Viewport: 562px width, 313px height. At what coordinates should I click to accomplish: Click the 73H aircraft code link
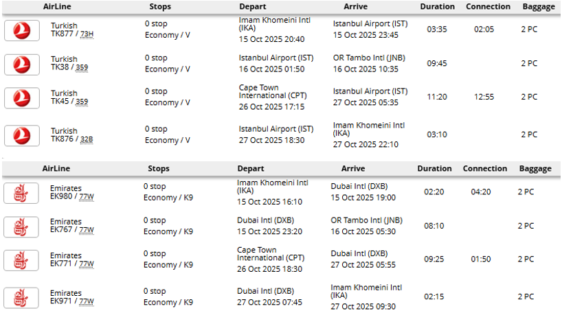click(87, 34)
